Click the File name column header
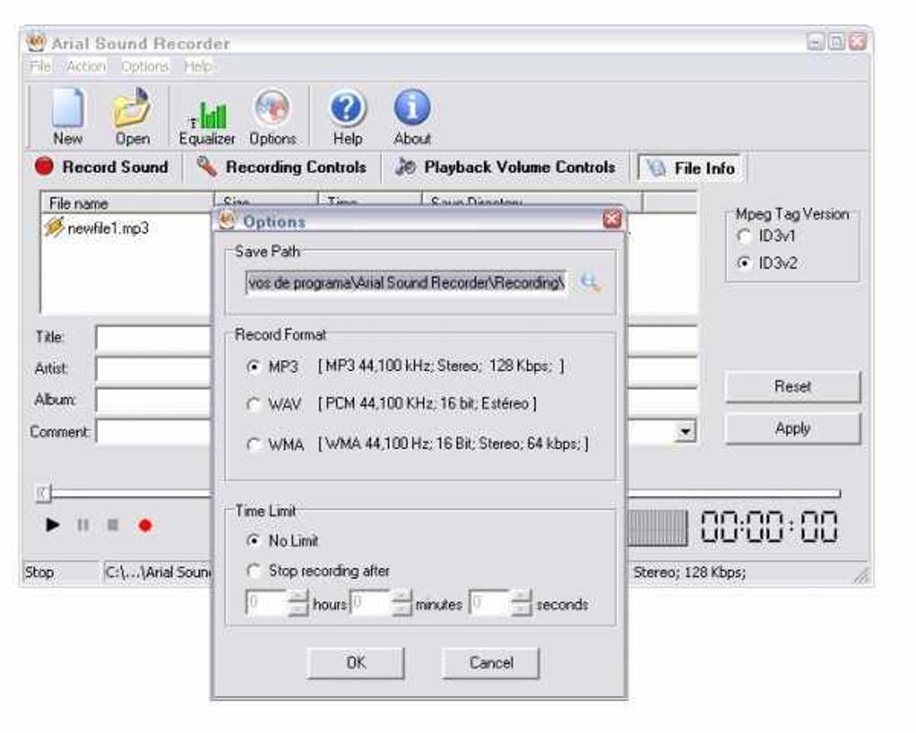Viewport: 916px width, 733px height. click(x=128, y=203)
